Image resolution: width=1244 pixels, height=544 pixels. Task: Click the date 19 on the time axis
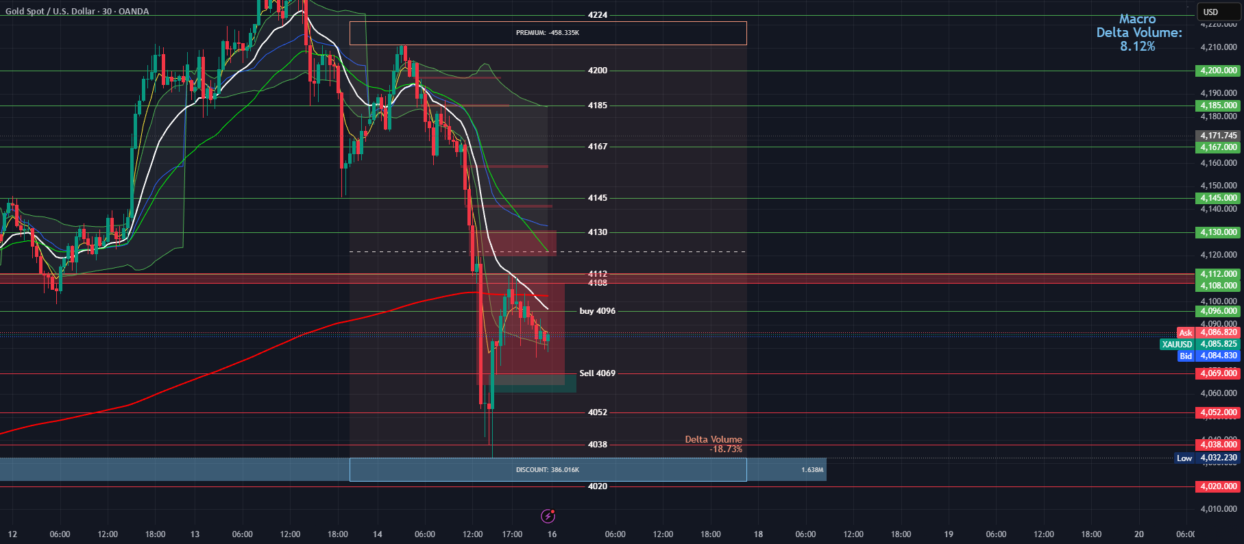949,534
